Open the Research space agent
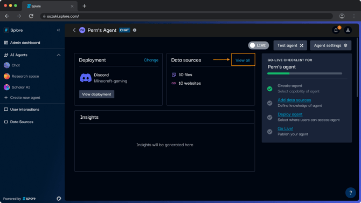This screenshot has width=361, height=203. point(21,76)
